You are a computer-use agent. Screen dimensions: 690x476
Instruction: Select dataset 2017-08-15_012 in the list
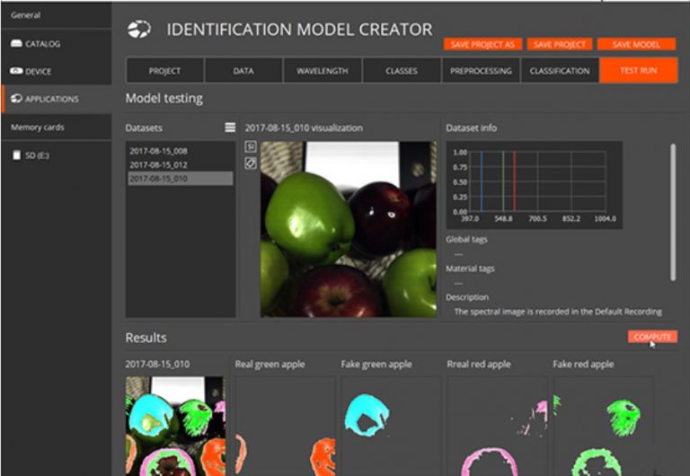pos(158,164)
